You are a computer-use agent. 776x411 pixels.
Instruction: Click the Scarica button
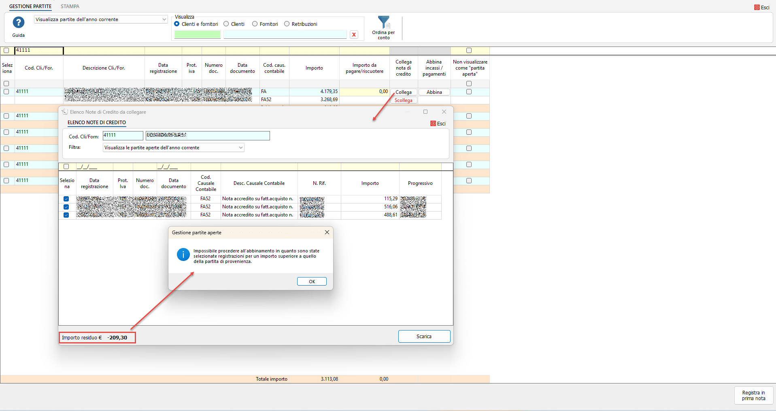click(x=424, y=337)
